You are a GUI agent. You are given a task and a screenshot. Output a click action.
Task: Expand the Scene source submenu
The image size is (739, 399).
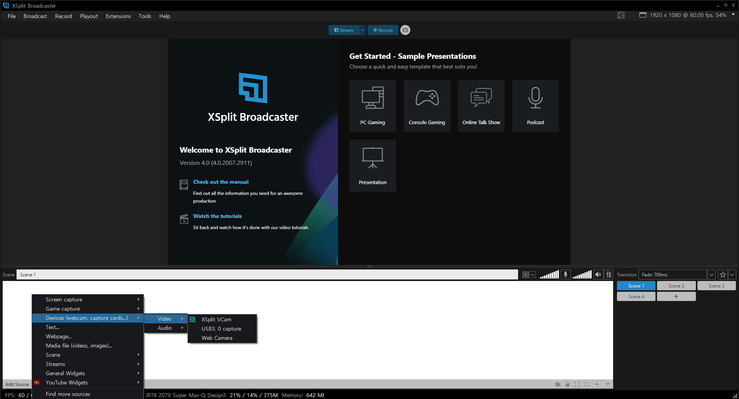88,355
